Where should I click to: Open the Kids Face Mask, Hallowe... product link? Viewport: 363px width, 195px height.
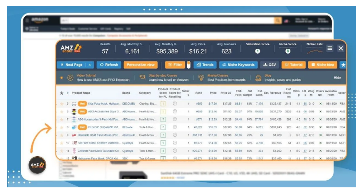point(104,104)
